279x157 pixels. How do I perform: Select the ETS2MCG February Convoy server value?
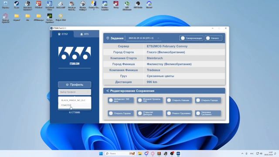coord(167,46)
